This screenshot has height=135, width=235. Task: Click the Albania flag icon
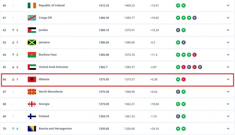pyautogui.click(x=32, y=79)
